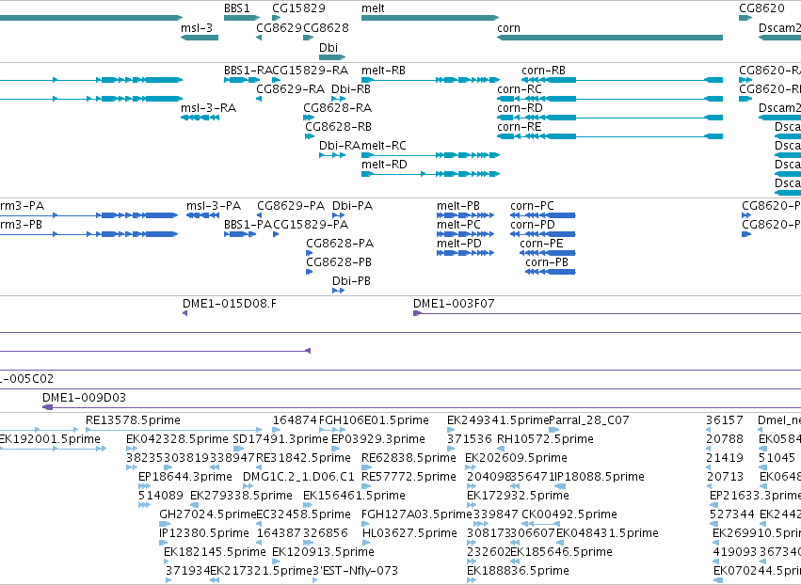
Task: Select the CG8628 gene label
Action: coord(326,28)
